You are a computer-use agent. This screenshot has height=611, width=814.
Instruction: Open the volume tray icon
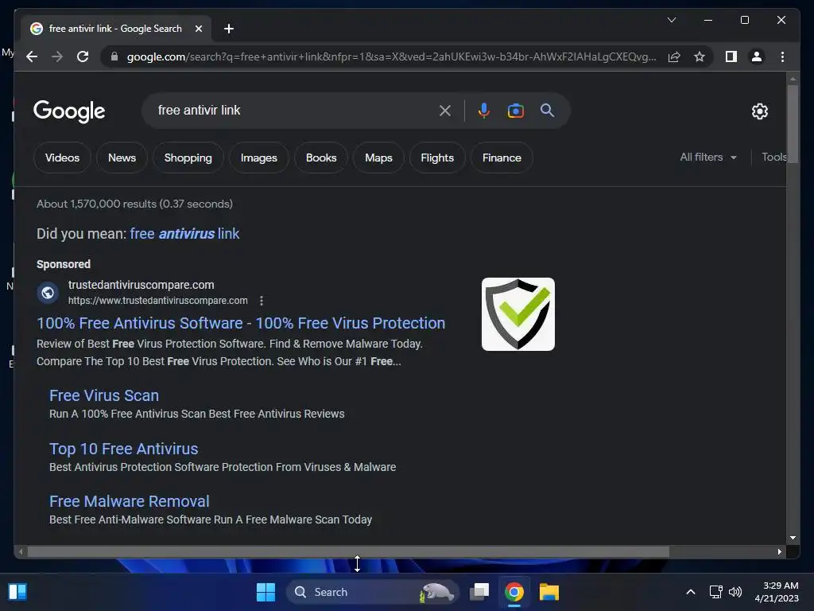[735, 592]
